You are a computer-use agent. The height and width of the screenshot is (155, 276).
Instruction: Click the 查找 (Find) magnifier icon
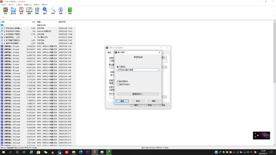(45, 10)
